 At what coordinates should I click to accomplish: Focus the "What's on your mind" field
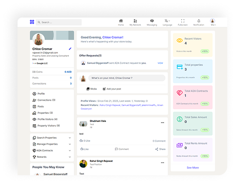coord(127,78)
